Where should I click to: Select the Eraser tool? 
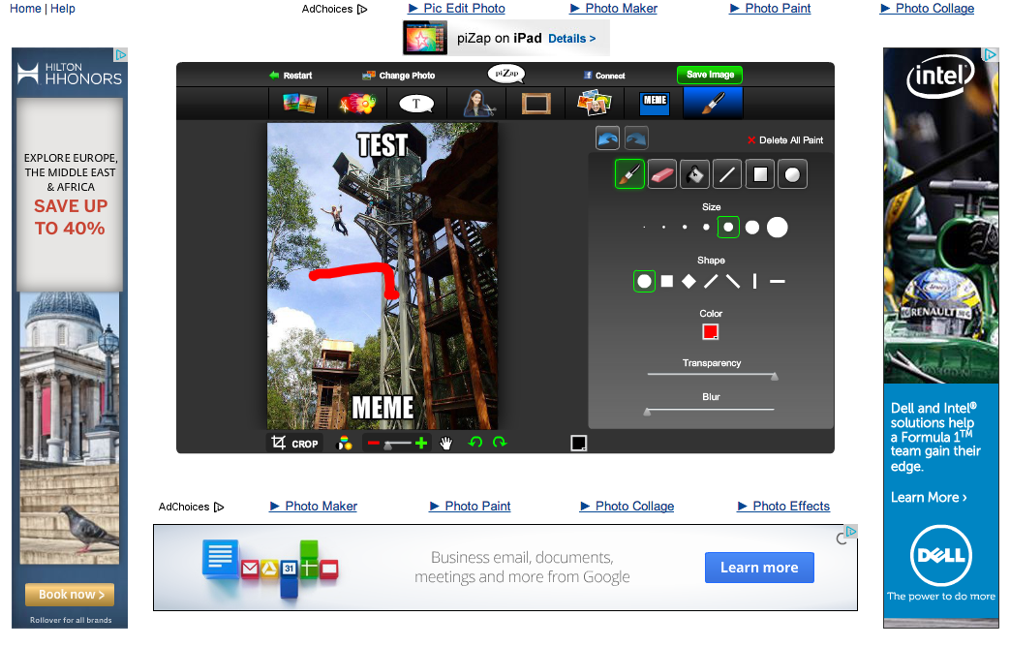[x=662, y=174]
